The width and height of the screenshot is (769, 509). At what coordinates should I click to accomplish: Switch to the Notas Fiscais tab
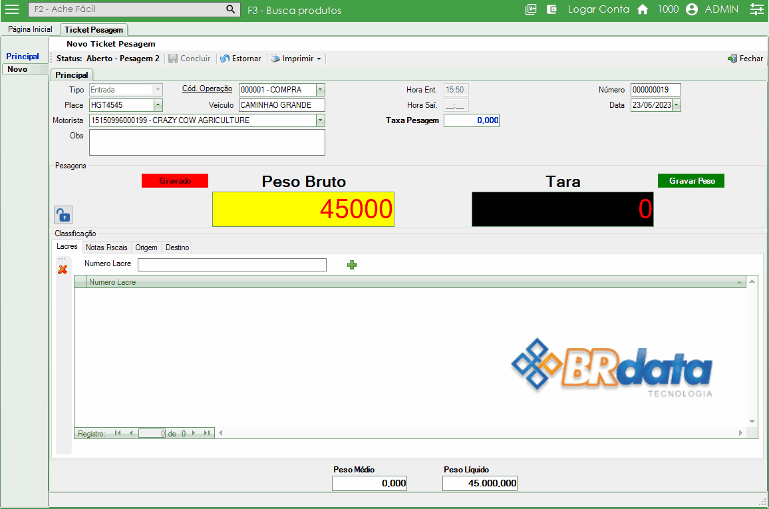106,248
